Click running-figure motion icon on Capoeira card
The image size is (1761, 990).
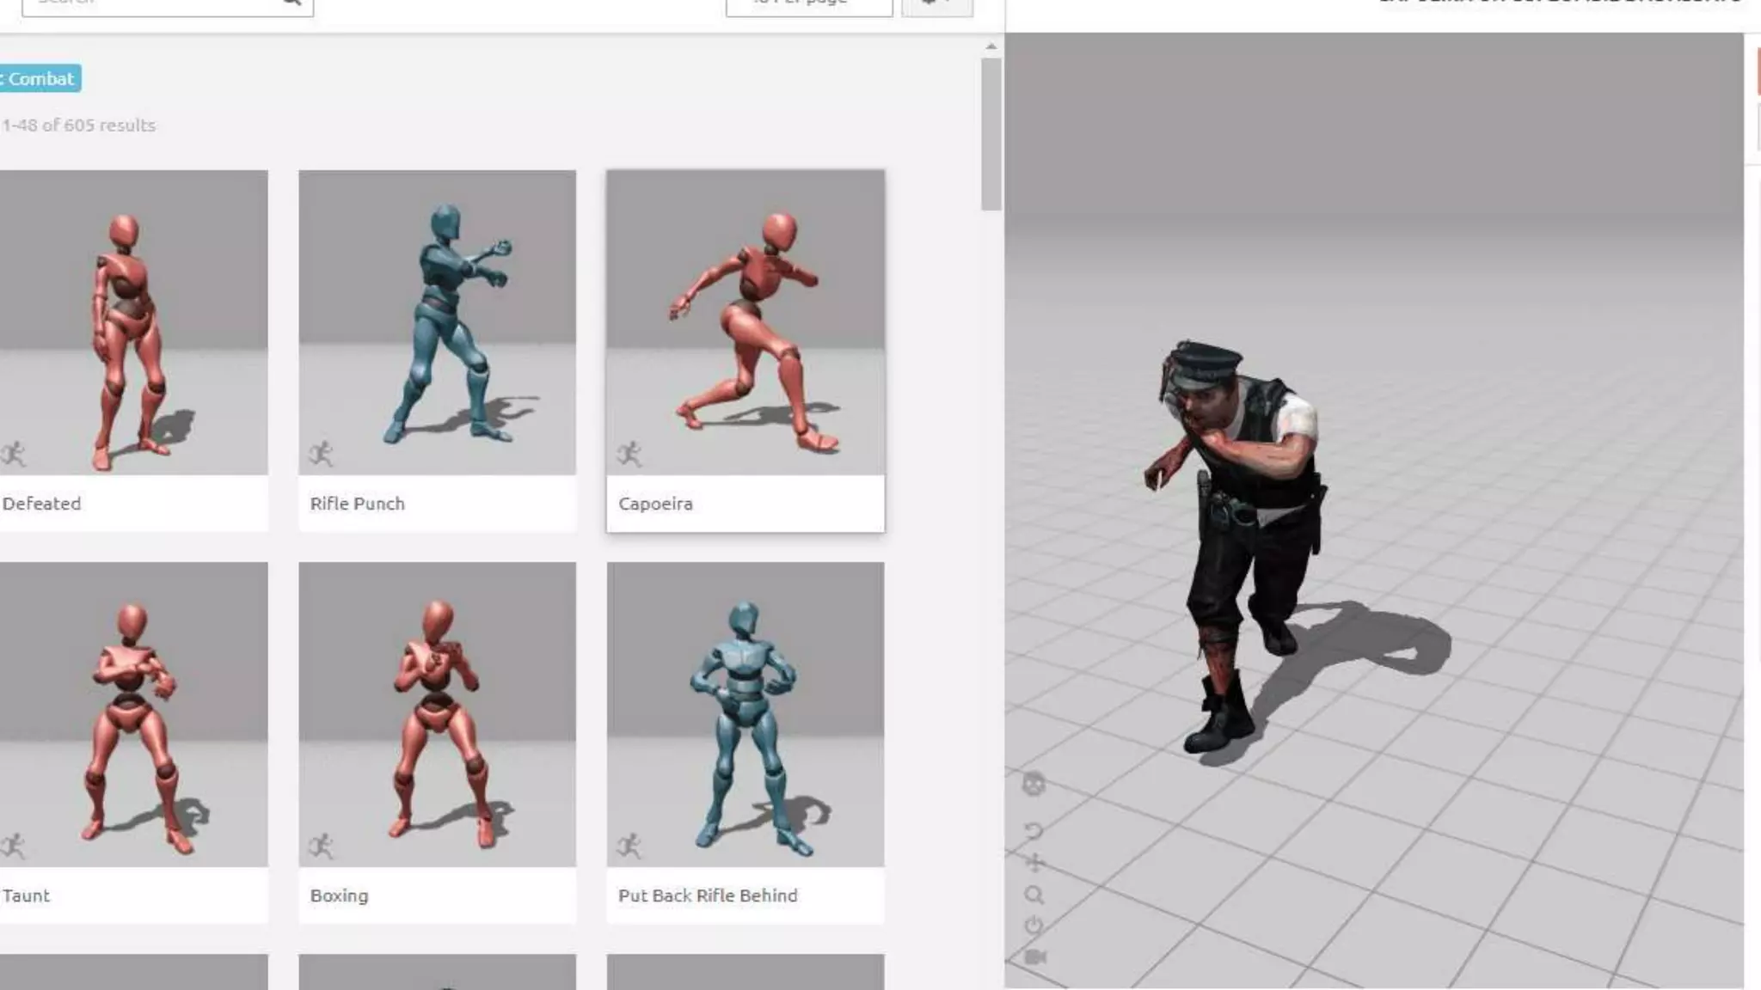(629, 454)
